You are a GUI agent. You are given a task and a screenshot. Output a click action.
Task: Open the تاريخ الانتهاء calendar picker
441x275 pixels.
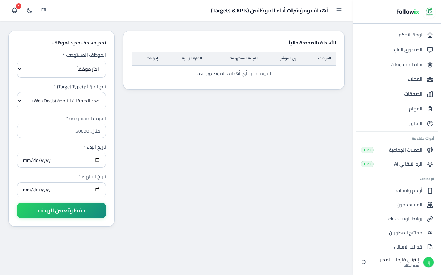point(97,190)
